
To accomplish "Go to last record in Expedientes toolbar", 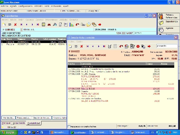I will 38,24.
